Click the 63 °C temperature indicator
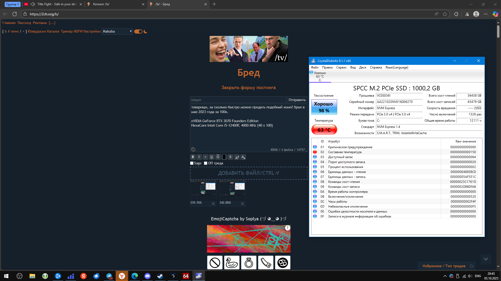 coord(324,130)
